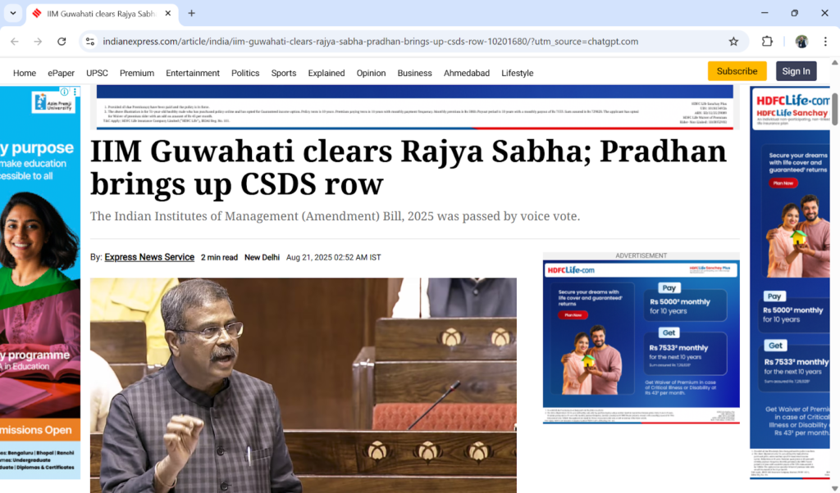This screenshot has width=840, height=493.
Task: Click the URL address bar field
Action: click(369, 42)
